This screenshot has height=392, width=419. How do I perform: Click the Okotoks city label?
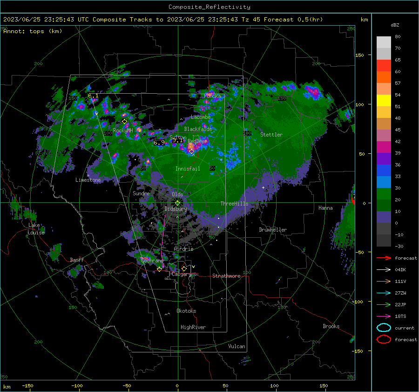(x=186, y=311)
